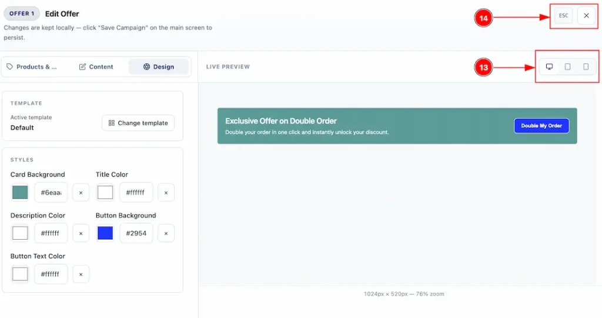Image resolution: width=602 pixels, height=318 pixels.
Task: Edit the Title Color hex field
Action: click(136, 192)
